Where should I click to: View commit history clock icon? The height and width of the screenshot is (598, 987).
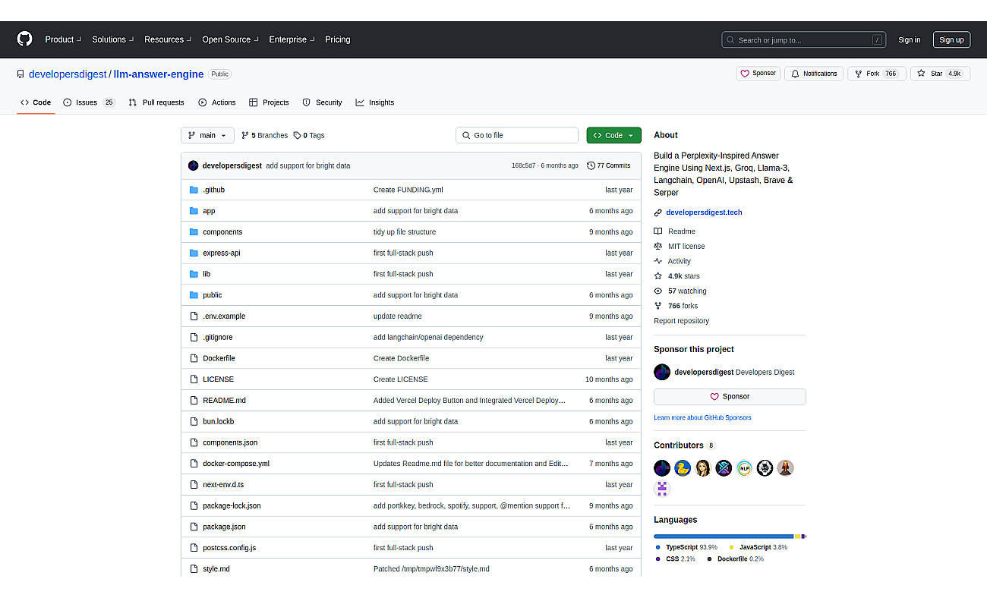pos(591,165)
